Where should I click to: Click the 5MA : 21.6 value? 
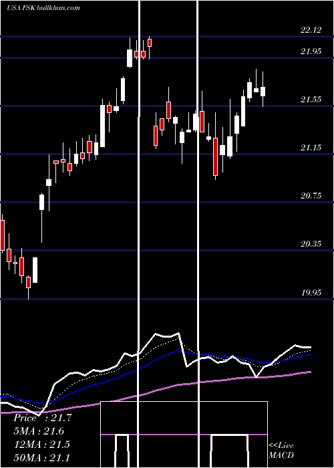click(x=39, y=431)
